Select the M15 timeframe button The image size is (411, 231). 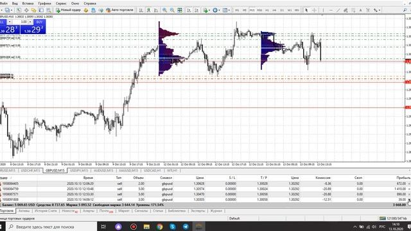[x=252, y=10]
